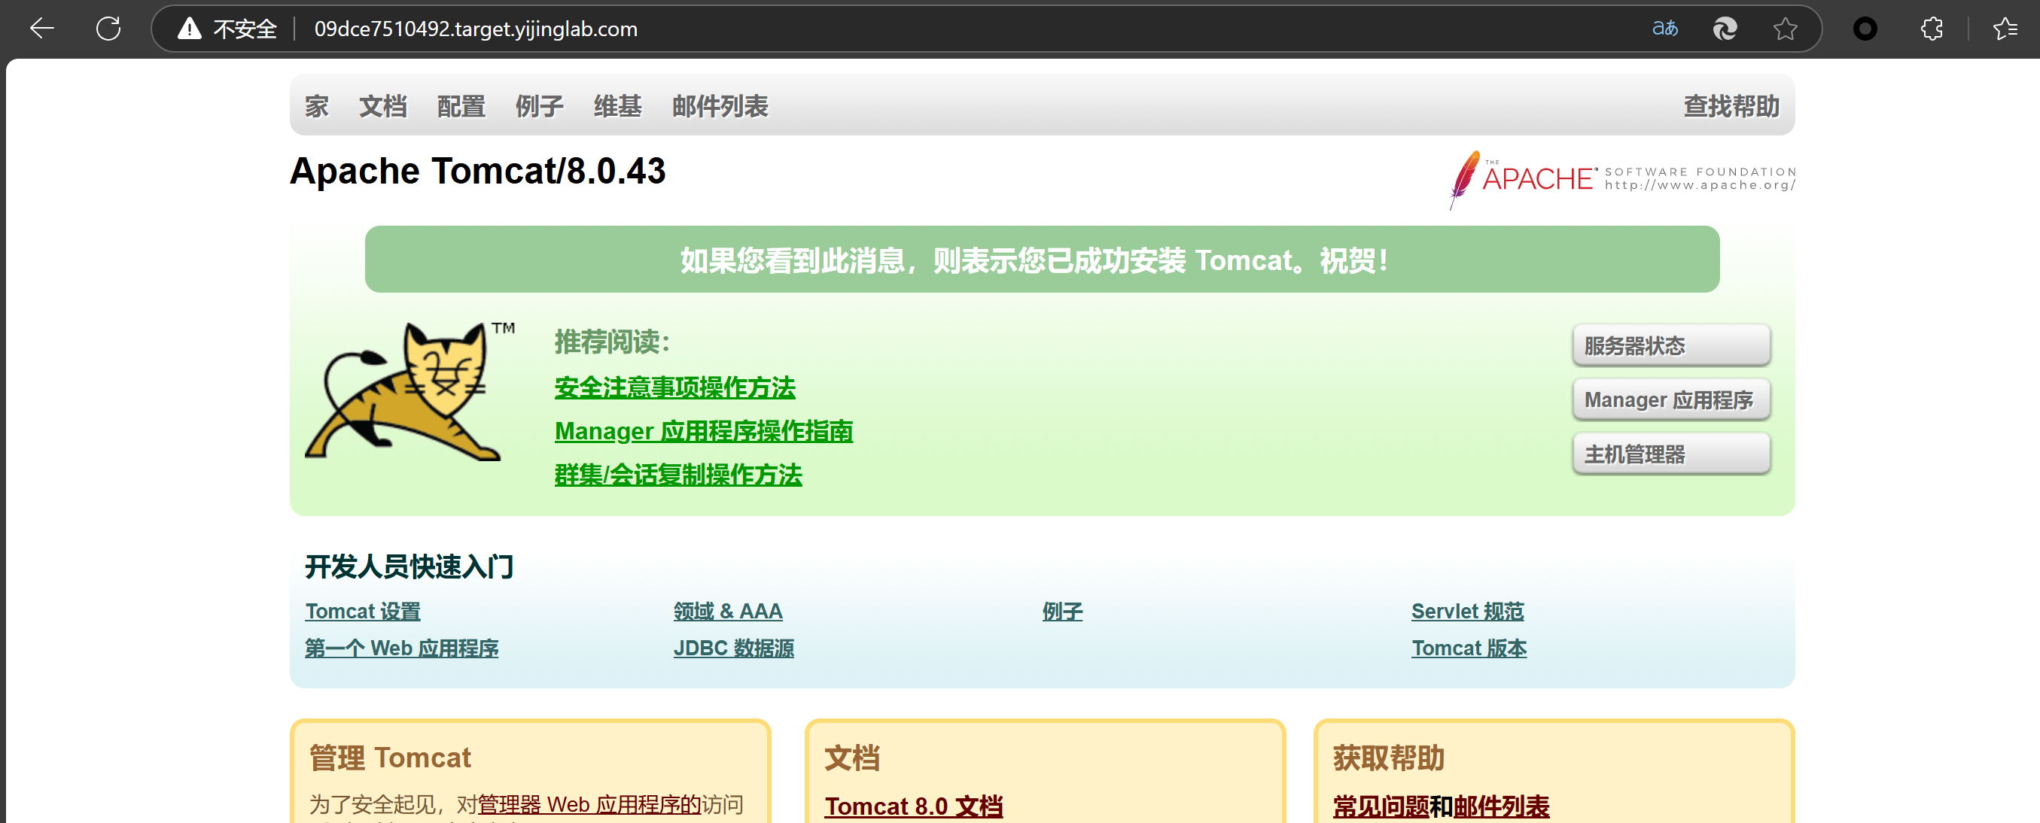Viewport: 2040px width, 823px height.
Task: Open the translate page icon in address bar
Action: pyautogui.click(x=1664, y=29)
